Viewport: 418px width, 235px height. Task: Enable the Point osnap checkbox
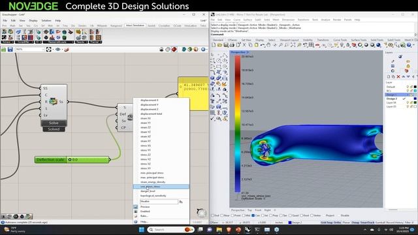click(x=232, y=215)
